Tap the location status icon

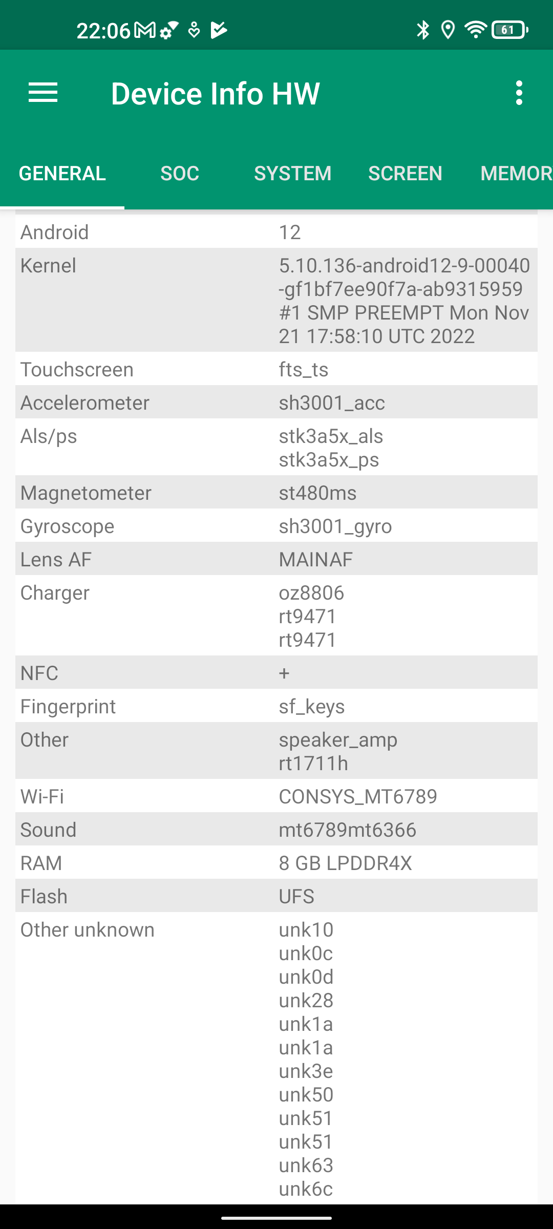[448, 30]
